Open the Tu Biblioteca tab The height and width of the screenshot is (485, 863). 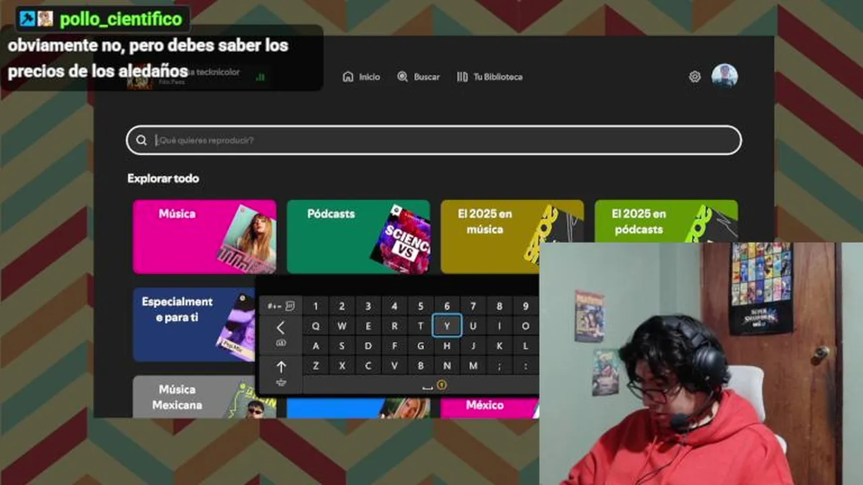point(489,77)
